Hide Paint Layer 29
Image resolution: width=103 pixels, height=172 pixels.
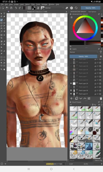tap(71, 83)
